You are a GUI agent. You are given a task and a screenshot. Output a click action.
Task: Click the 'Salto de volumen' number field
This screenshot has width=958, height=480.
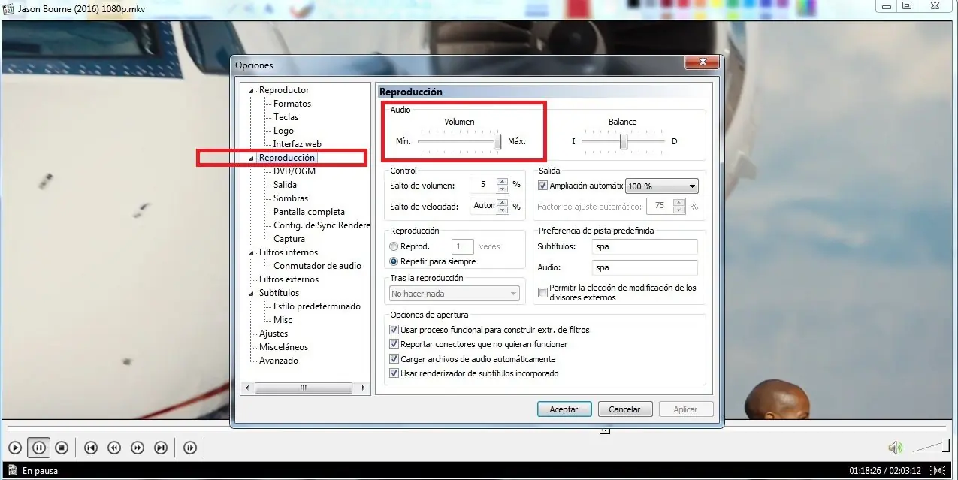(483, 185)
